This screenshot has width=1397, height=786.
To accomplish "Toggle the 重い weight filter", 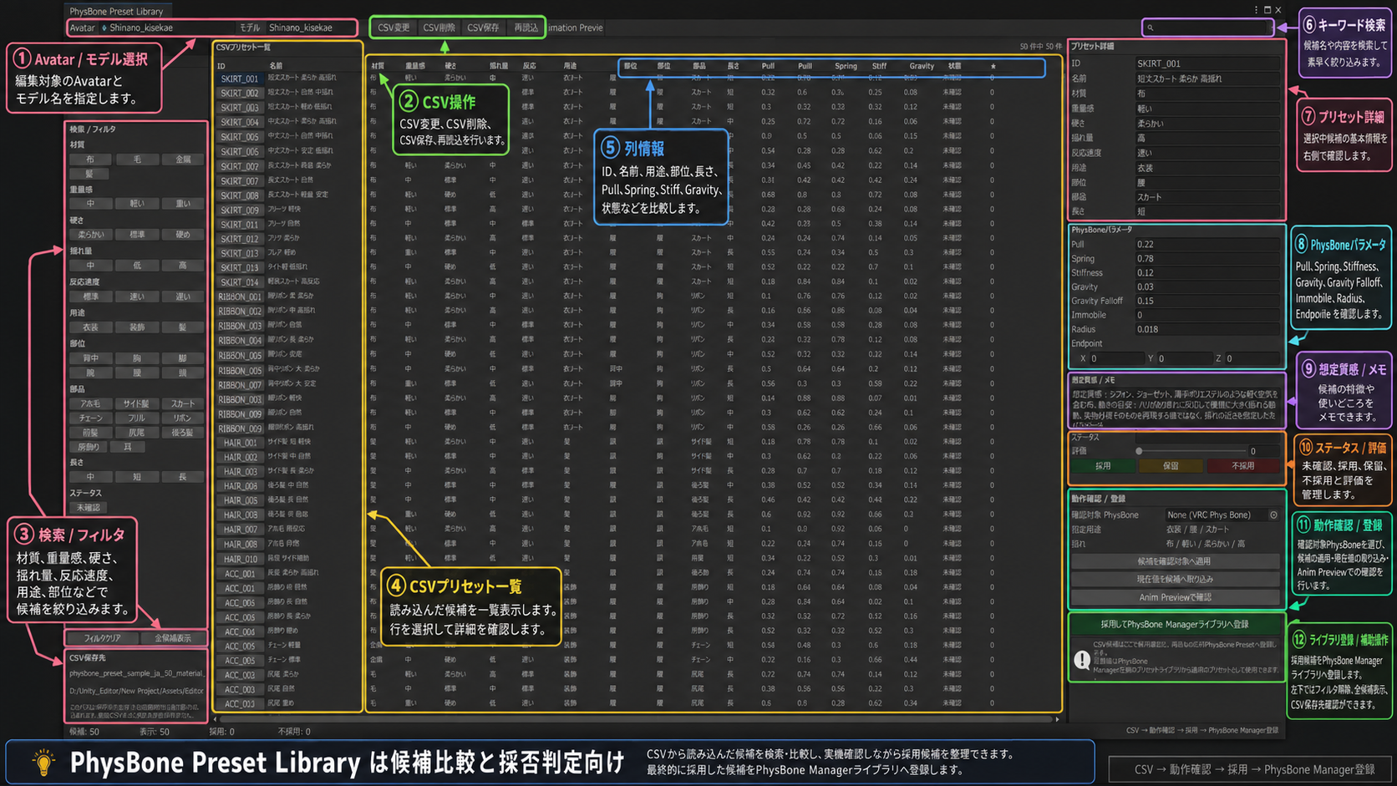I will [183, 203].
